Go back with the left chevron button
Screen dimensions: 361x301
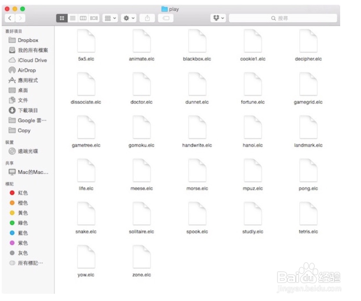click(x=10, y=18)
